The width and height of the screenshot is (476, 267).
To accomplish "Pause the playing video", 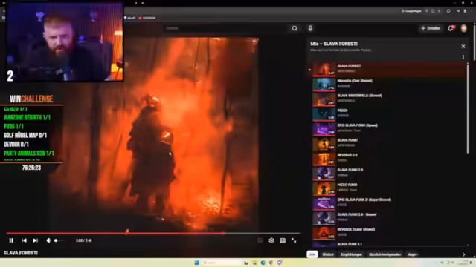I will coord(11,240).
